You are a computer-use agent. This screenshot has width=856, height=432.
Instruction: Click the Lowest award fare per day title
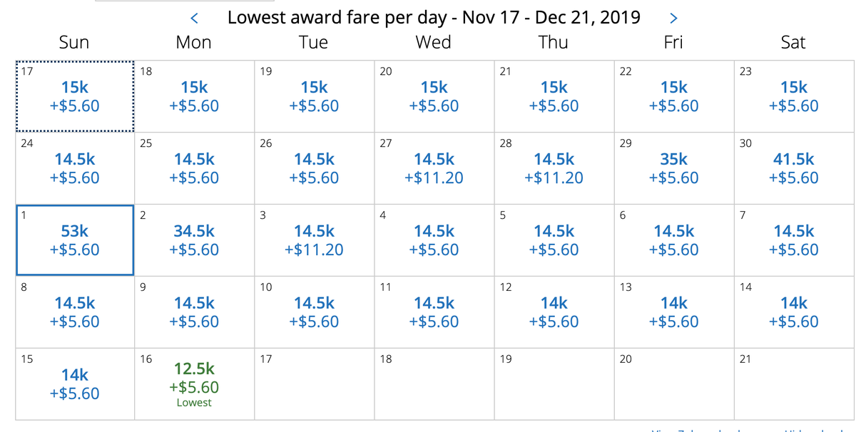pyautogui.click(x=434, y=17)
